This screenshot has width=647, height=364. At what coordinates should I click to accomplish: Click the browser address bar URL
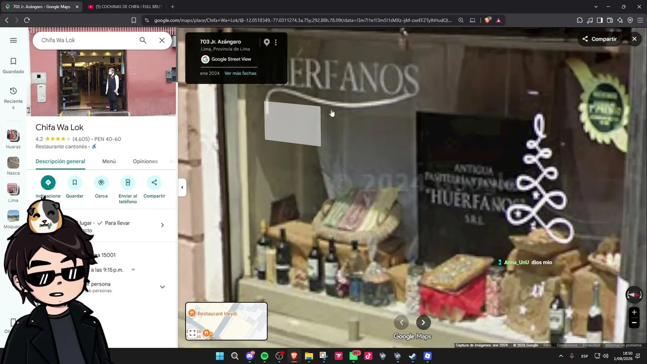pyautogui.click(x=302, y=20)
